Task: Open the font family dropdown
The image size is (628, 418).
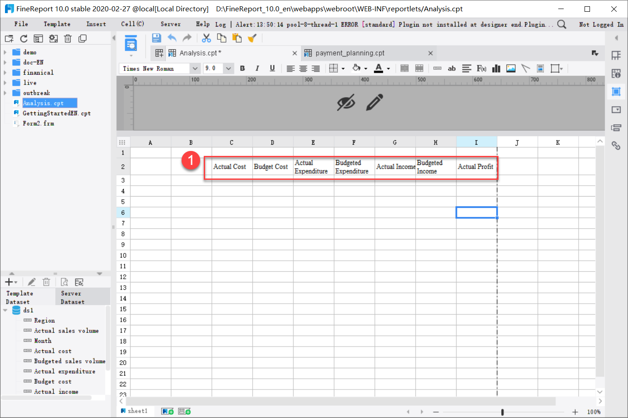Action: [x=194, y=68]
